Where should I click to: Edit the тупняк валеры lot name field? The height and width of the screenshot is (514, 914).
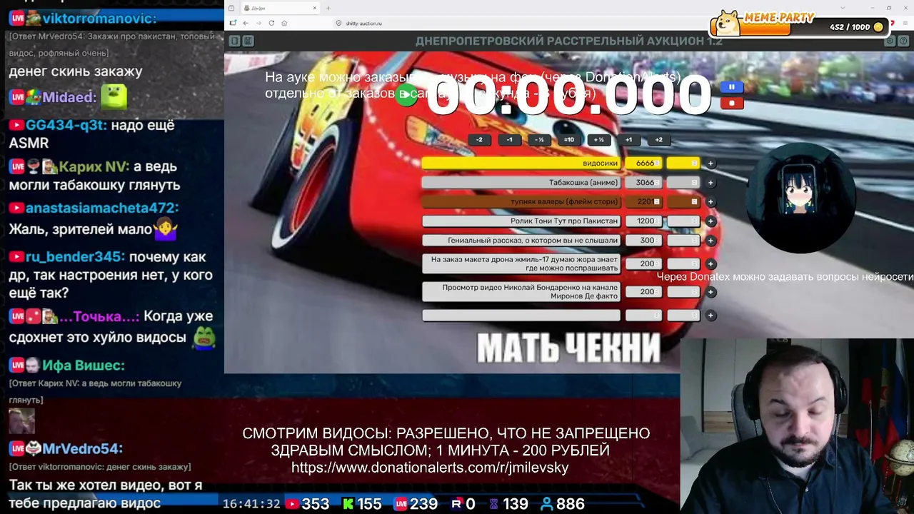521,202
